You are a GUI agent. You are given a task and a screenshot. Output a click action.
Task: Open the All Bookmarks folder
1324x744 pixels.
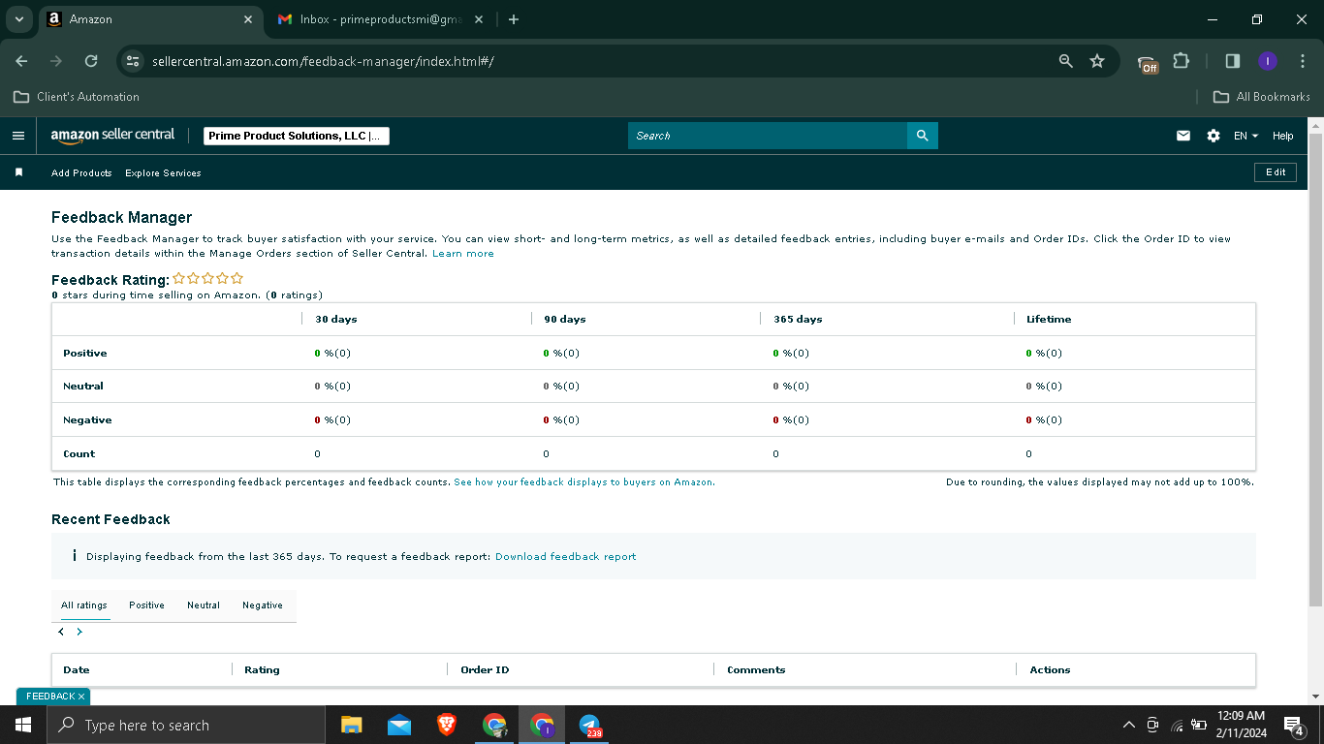(x=1262, y=97)
